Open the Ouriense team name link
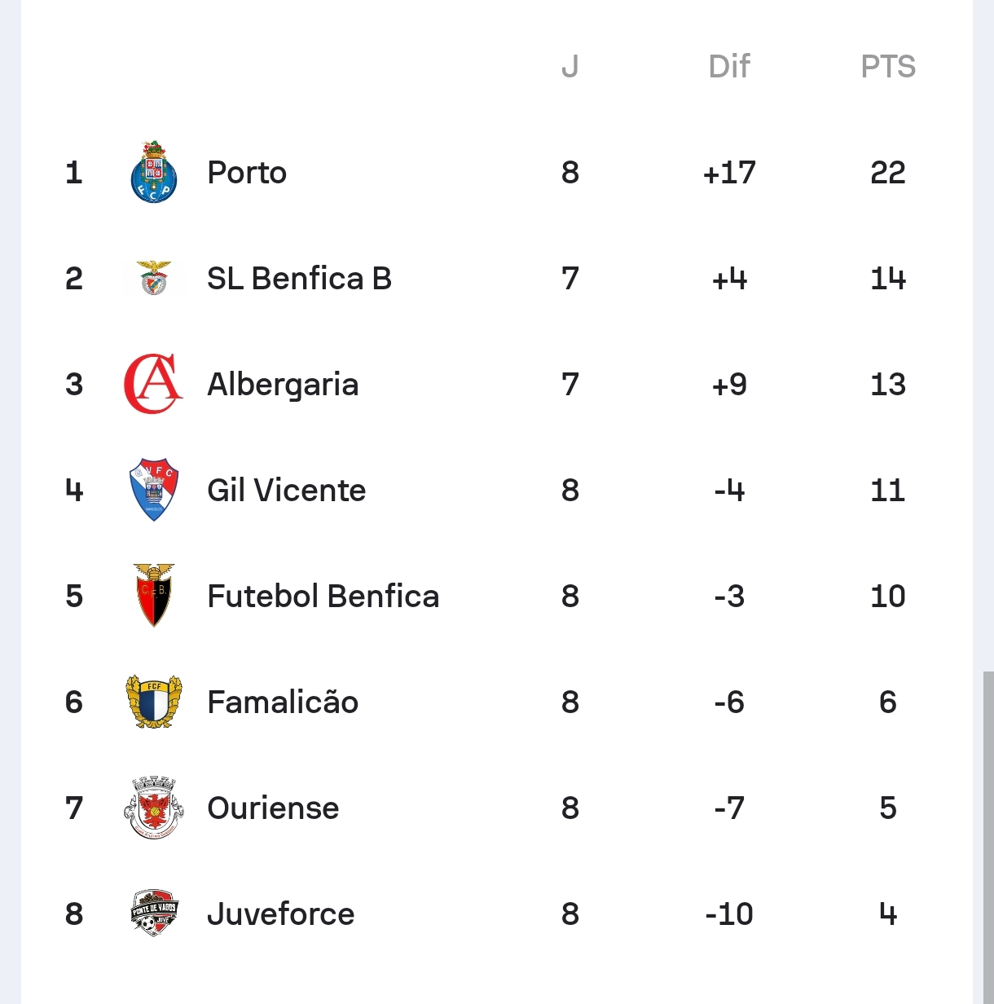The height and width of the screenshot is (1004, 994). coord(273,808)
